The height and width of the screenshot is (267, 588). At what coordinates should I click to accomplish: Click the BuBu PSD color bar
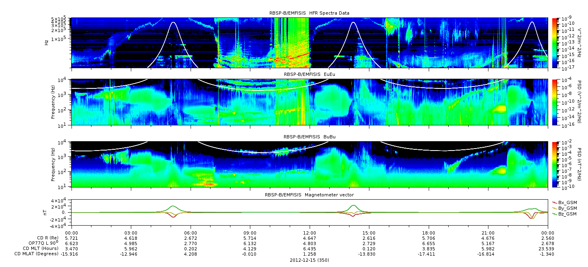coord(555,164)
